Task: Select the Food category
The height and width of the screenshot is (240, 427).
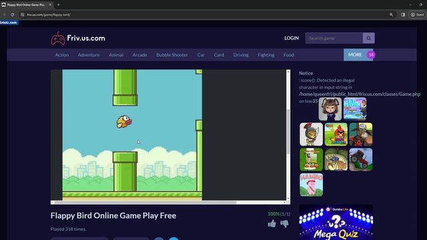Action: (x=289, y=55)
